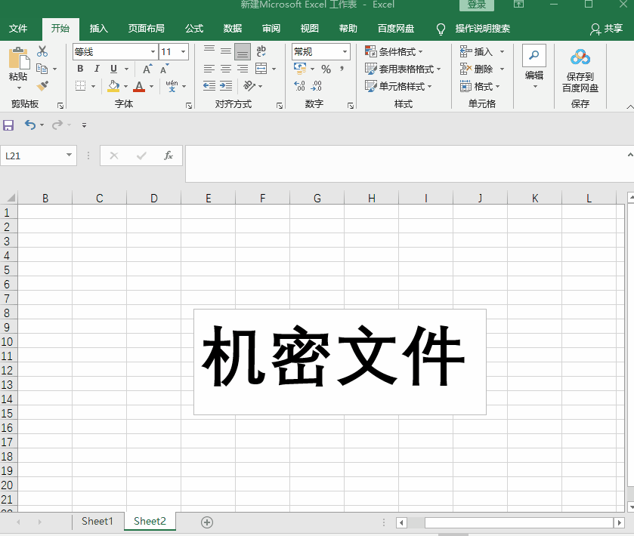Open font settings dialog launcher
This screenshot has width=634, height=536.
coord(189,106)
